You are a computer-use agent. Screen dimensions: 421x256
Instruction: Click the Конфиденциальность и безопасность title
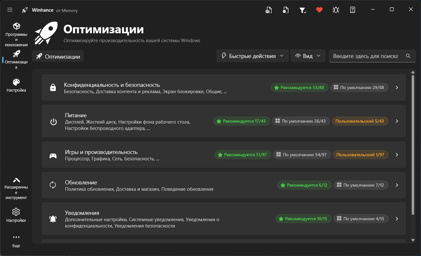tap(112, 85)
